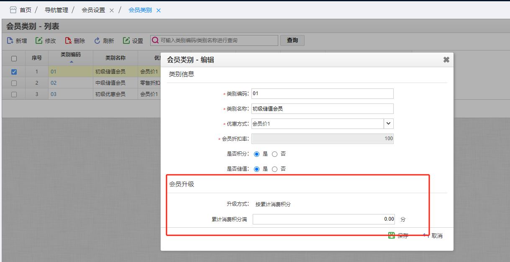This screenshot has height=262, width=510.
Task: Close the 会员类别 tab
Action: coord(159,10)
